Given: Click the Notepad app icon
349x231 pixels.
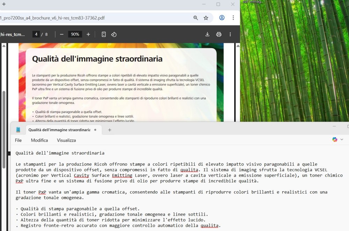Looking at the screenshot, I should [x=18, y=130].
